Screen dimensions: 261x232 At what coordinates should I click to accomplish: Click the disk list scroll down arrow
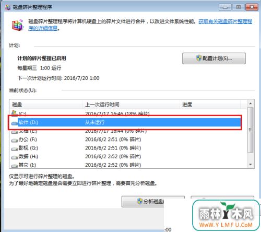click(x=251, y=164)
